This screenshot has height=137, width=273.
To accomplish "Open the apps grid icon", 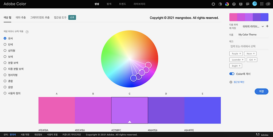I will pyautogui.click(x=261, y=4).
